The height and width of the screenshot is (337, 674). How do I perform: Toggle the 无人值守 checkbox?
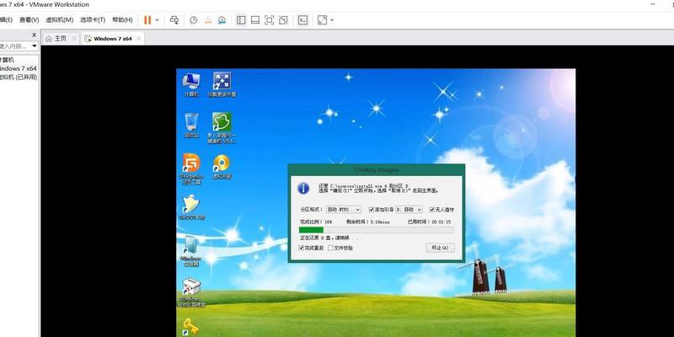pyautogui.click(x=431, y=209)
